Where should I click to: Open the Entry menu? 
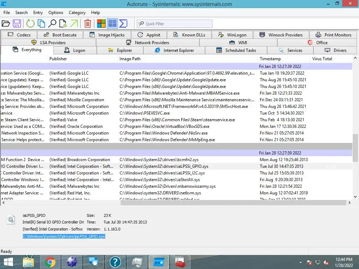[x=38, y=13]
